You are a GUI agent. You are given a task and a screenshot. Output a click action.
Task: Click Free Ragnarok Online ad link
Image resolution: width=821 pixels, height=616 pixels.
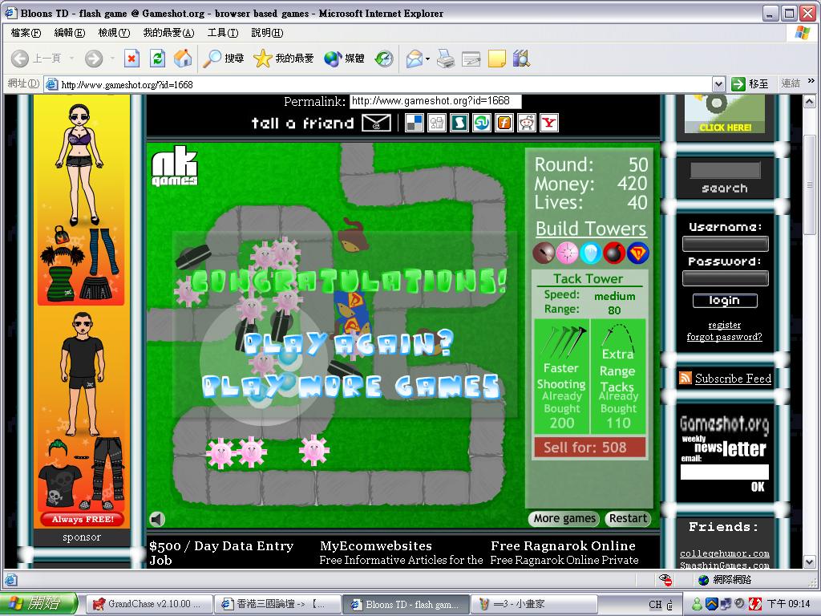coord(563,545)
